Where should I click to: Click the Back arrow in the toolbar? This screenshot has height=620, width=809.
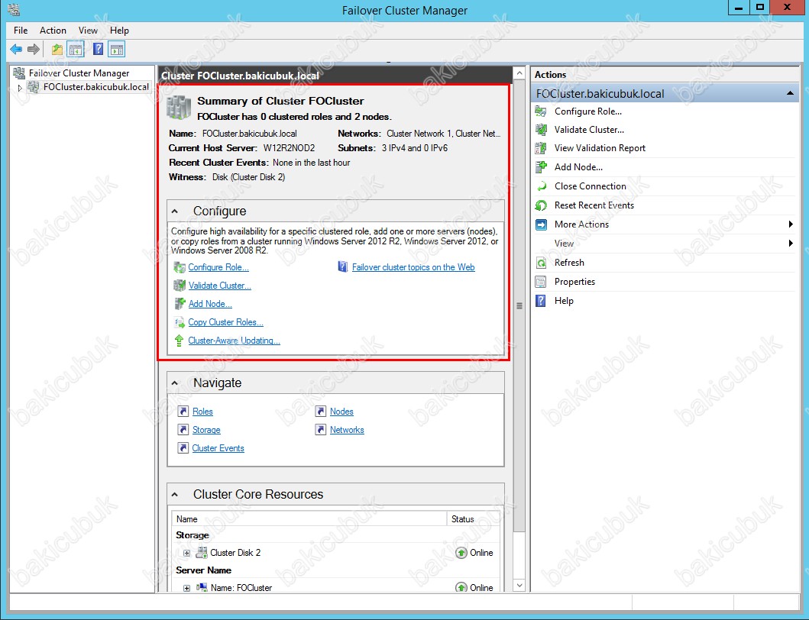pos(16,50)
